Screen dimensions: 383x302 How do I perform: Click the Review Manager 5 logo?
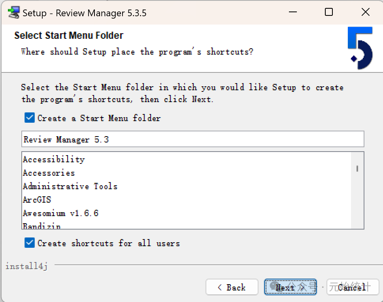click(x=360, y=48)
